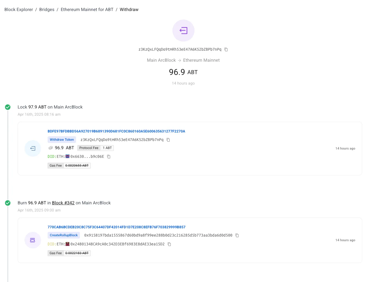Click address text in the Withdraw Token row
The image size is (368, 282).
122,140
